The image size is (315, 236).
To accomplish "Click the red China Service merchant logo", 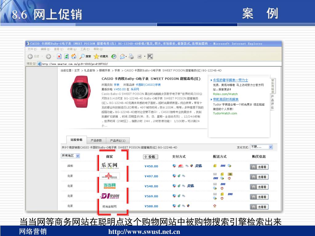I will tap(110, 176).
